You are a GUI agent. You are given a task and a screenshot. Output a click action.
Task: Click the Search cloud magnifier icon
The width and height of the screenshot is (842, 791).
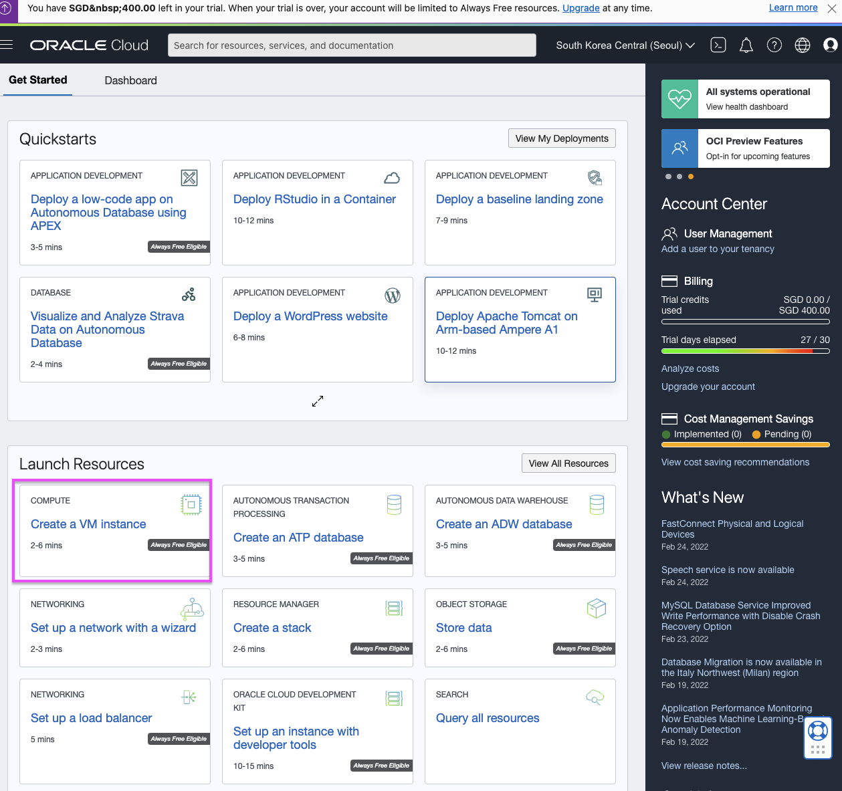point(595,697)
